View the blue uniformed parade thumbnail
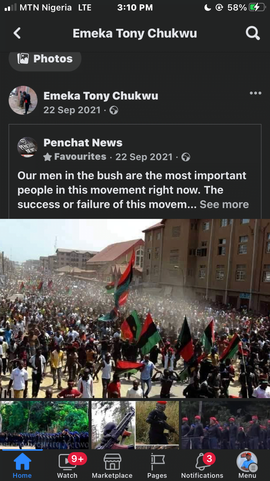 tap(44, 425)
